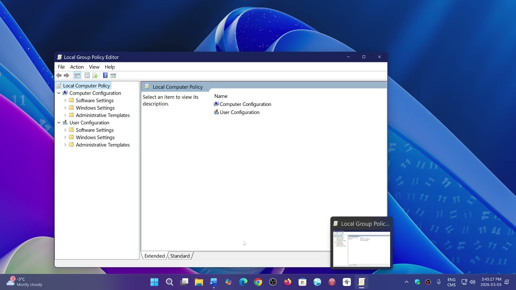Open Firefox from the taskbar
This screenshot has width=516, height=290.
pos(287,282)
